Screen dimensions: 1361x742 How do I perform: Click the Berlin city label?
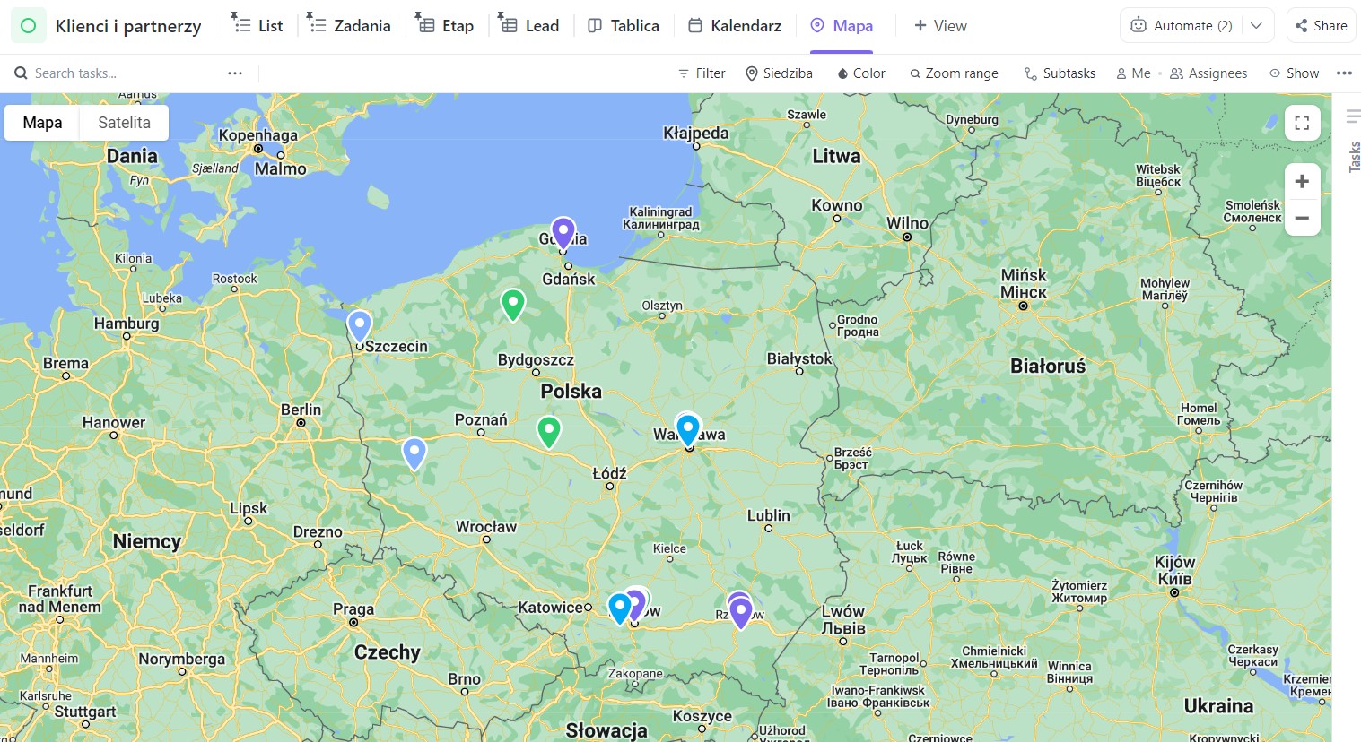pos(301,410)
